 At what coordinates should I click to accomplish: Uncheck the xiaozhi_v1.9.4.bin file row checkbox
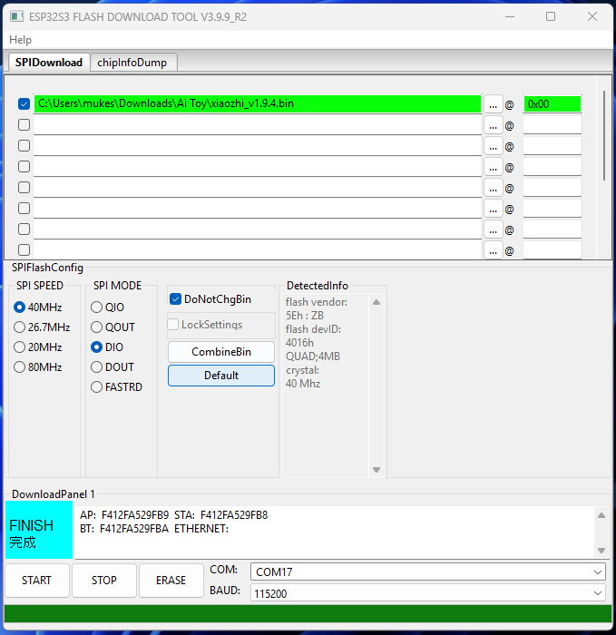coord(24,103)
